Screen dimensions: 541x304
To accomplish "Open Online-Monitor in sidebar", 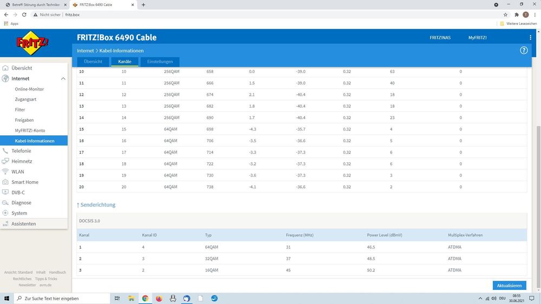I will [29, 89].
